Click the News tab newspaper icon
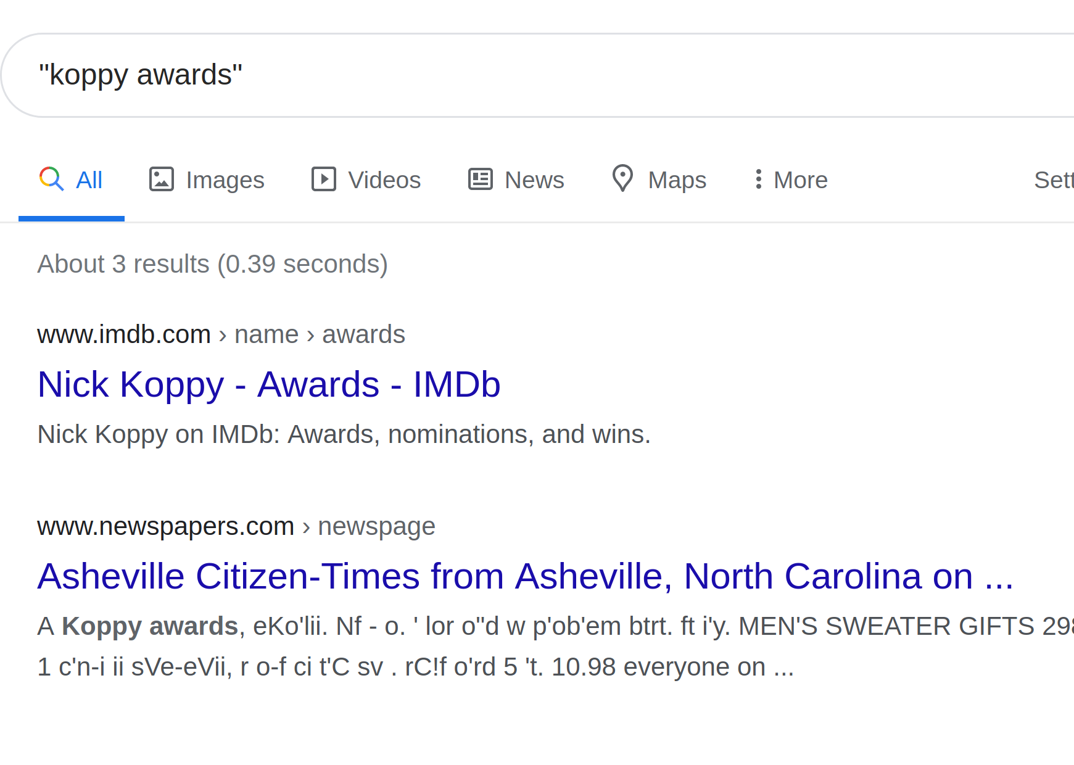1074x765 pixels. point(480,179)
